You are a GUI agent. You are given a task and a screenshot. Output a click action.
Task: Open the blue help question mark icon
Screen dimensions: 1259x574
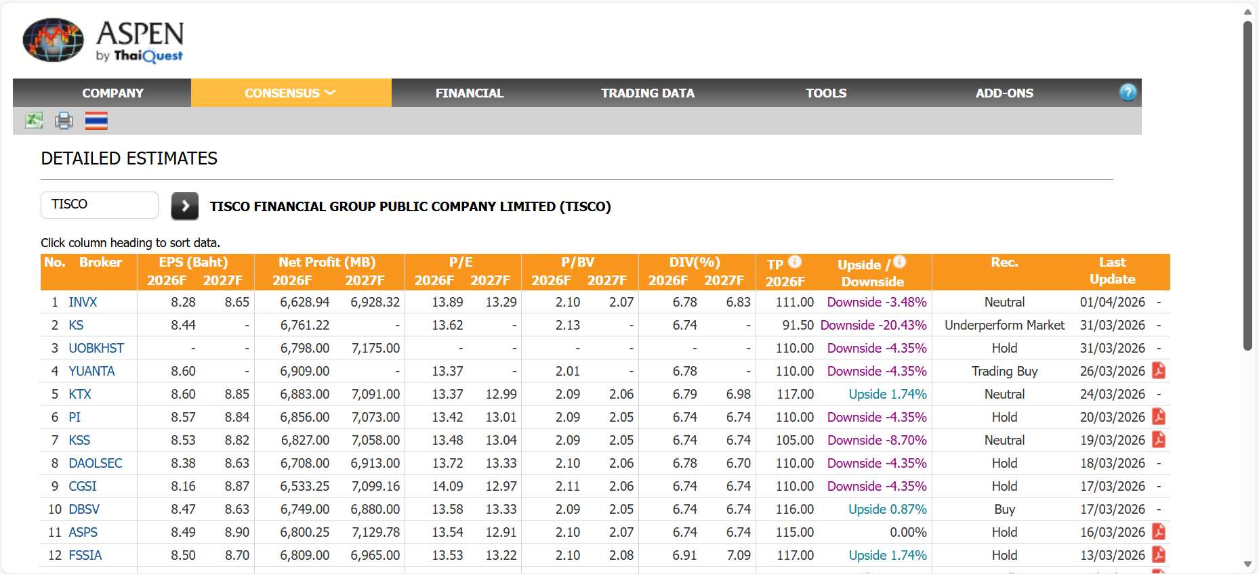click(1128, 93)
